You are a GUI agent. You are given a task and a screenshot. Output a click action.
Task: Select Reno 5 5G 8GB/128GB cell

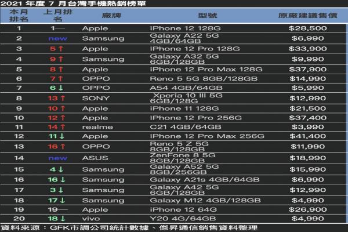pyautogui.click(x=204, y=79)
